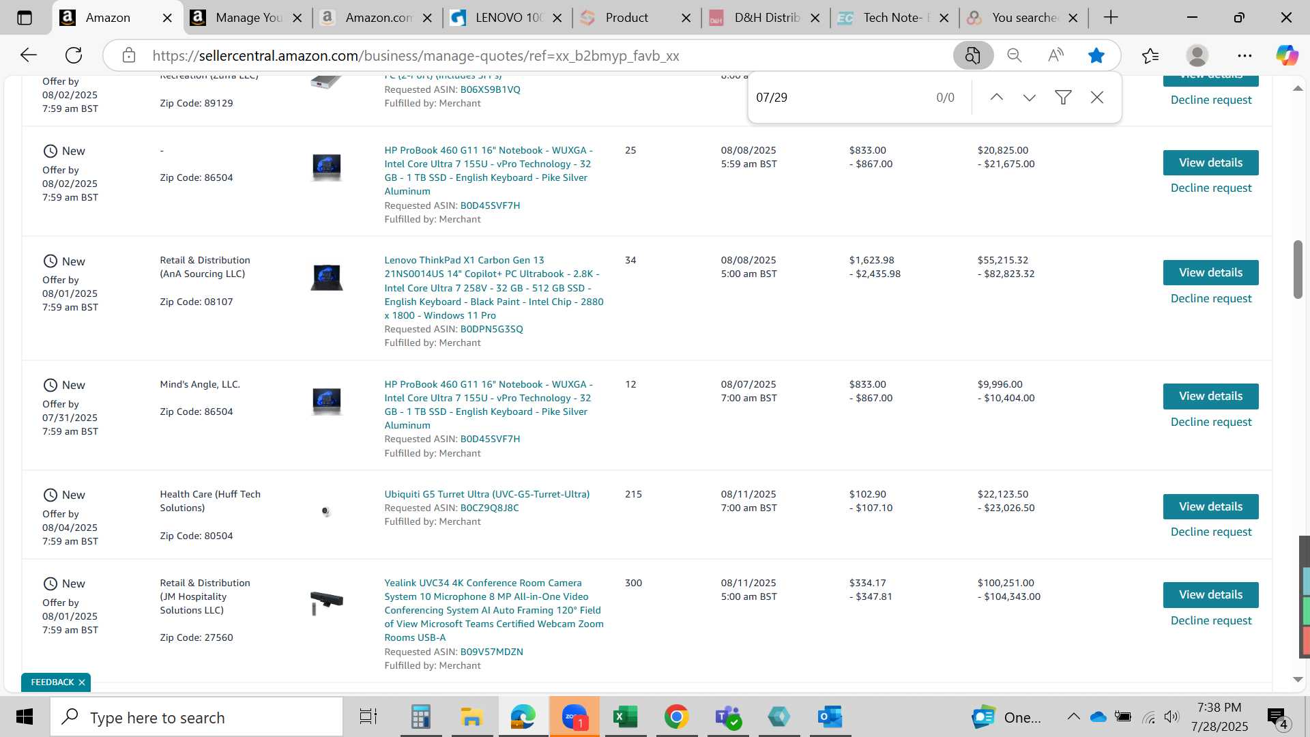Close the Product tab

point(686,18)
